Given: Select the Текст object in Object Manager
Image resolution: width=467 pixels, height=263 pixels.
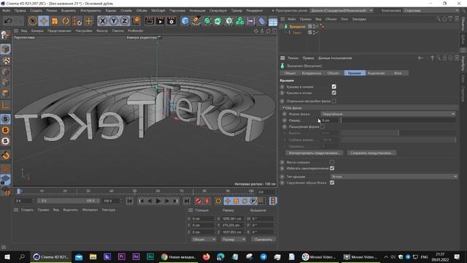Looking at the screenshot, I should point(297,32).
